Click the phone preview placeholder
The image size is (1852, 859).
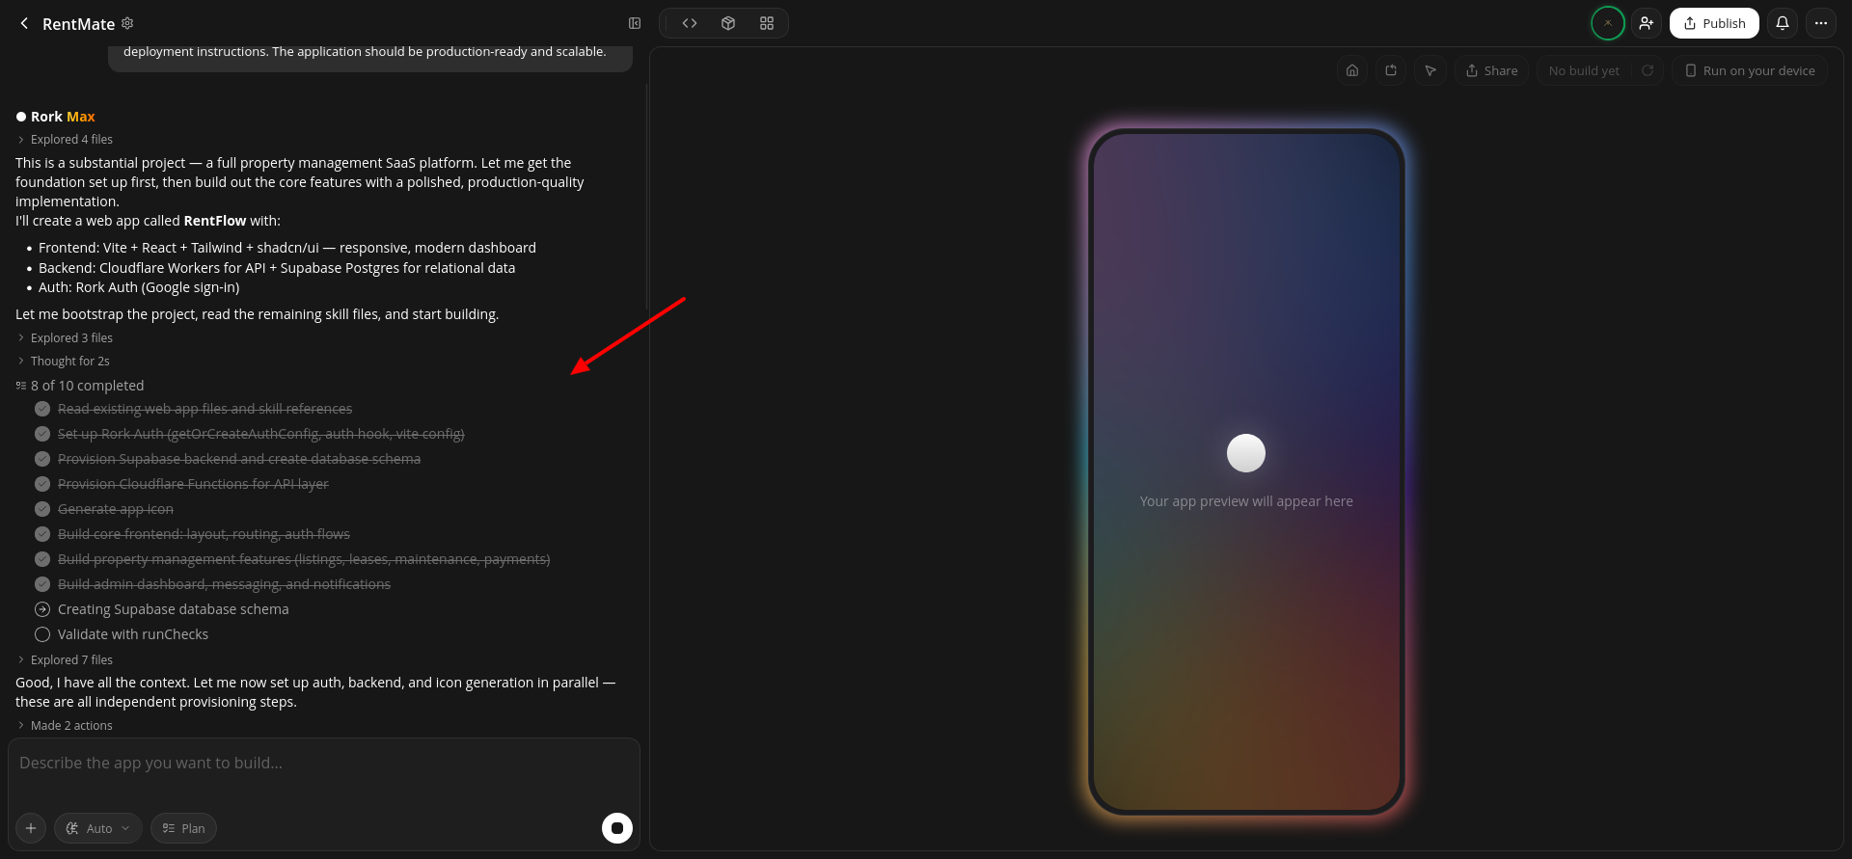click(1246, 471)
